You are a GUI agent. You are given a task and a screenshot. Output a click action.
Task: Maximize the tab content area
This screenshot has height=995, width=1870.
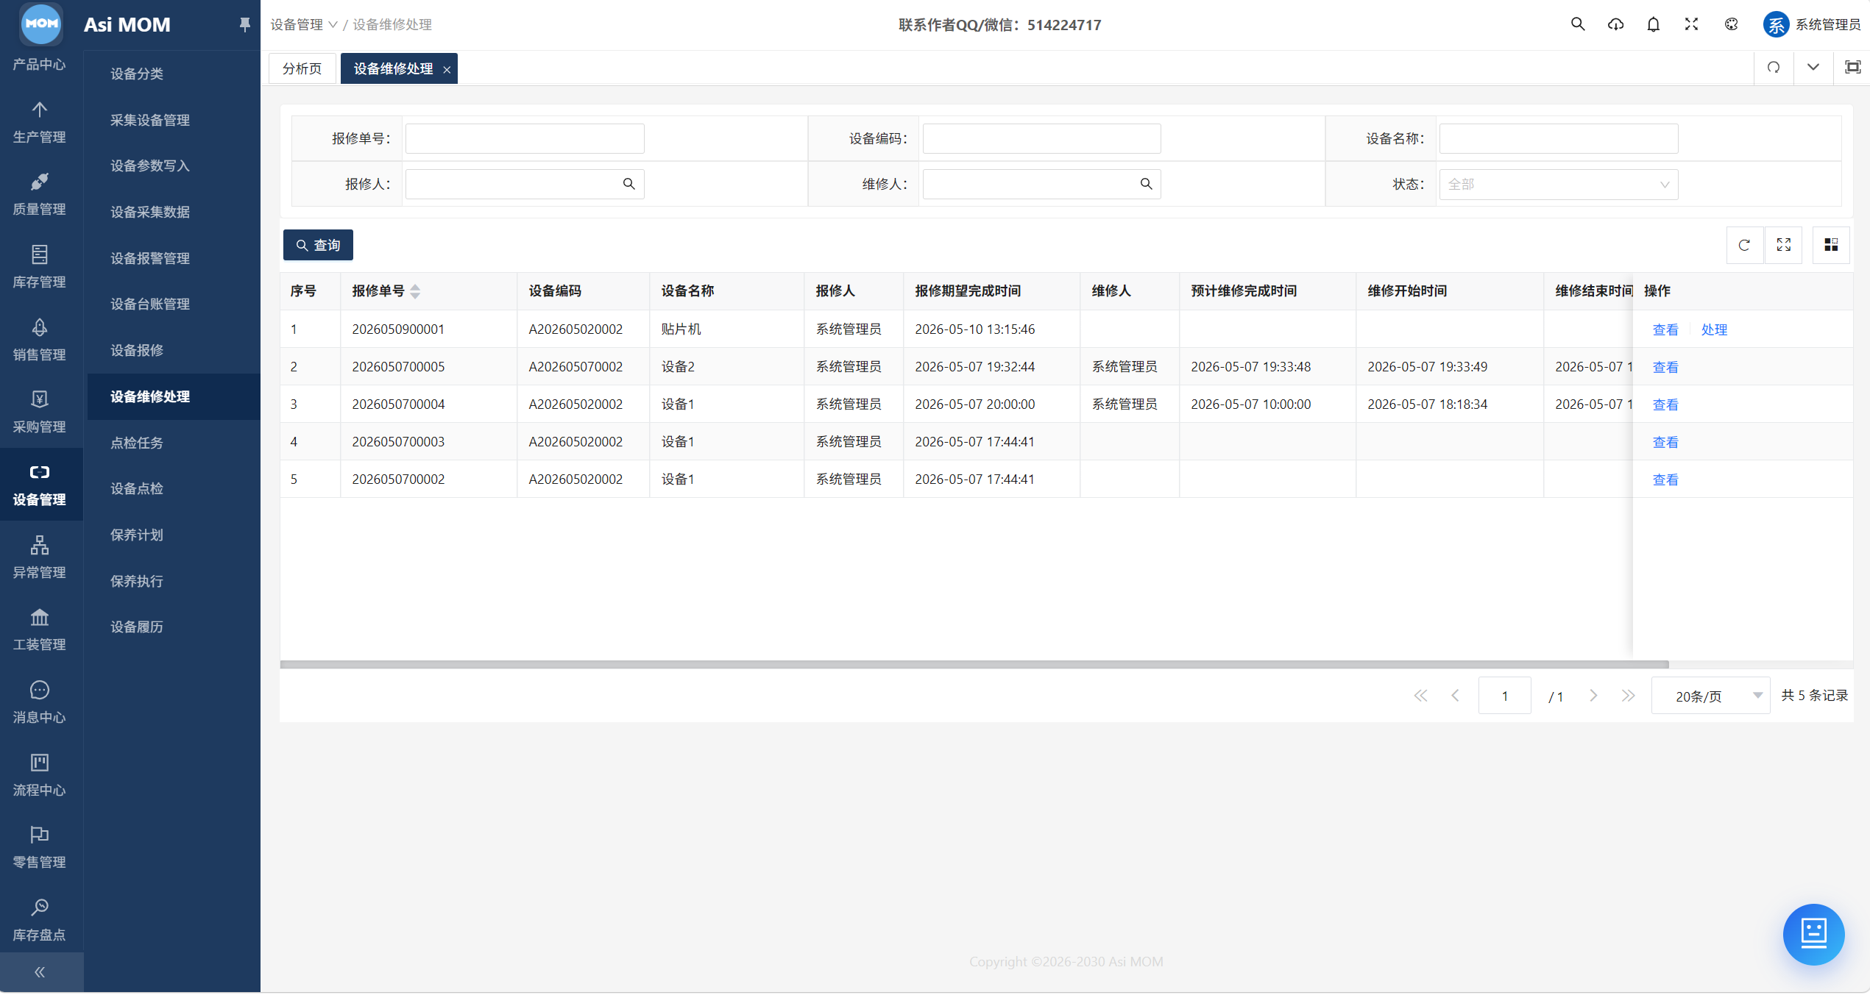click(x=1852, y=68)
